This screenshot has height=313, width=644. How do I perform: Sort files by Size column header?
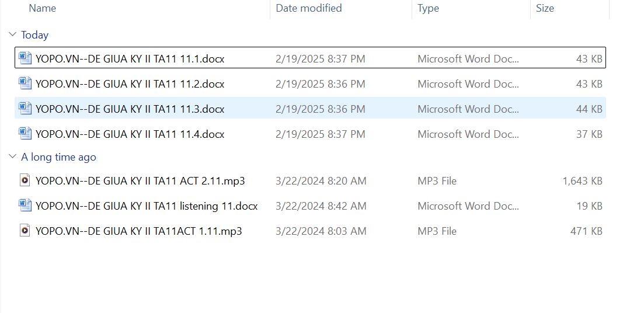[545, 8]
